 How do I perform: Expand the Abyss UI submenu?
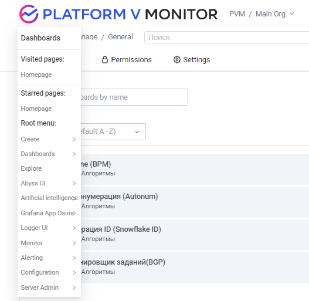coord(49,183)
